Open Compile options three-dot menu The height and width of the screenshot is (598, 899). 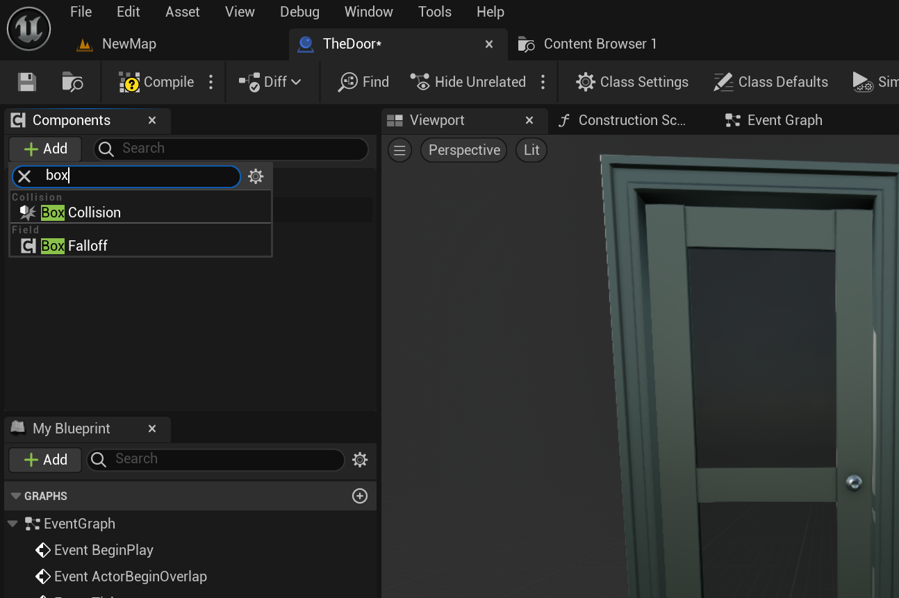[x=211, y=82]
